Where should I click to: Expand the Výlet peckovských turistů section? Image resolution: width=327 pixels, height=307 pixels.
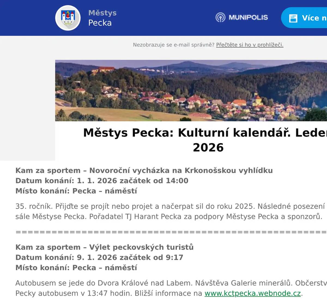(x=104, y=247)
